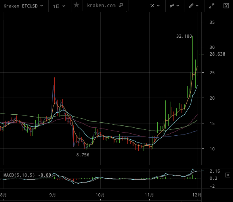Open the Kraken ETCUSD market dropdown
233x202 pixels.
[x=23, y=6]
